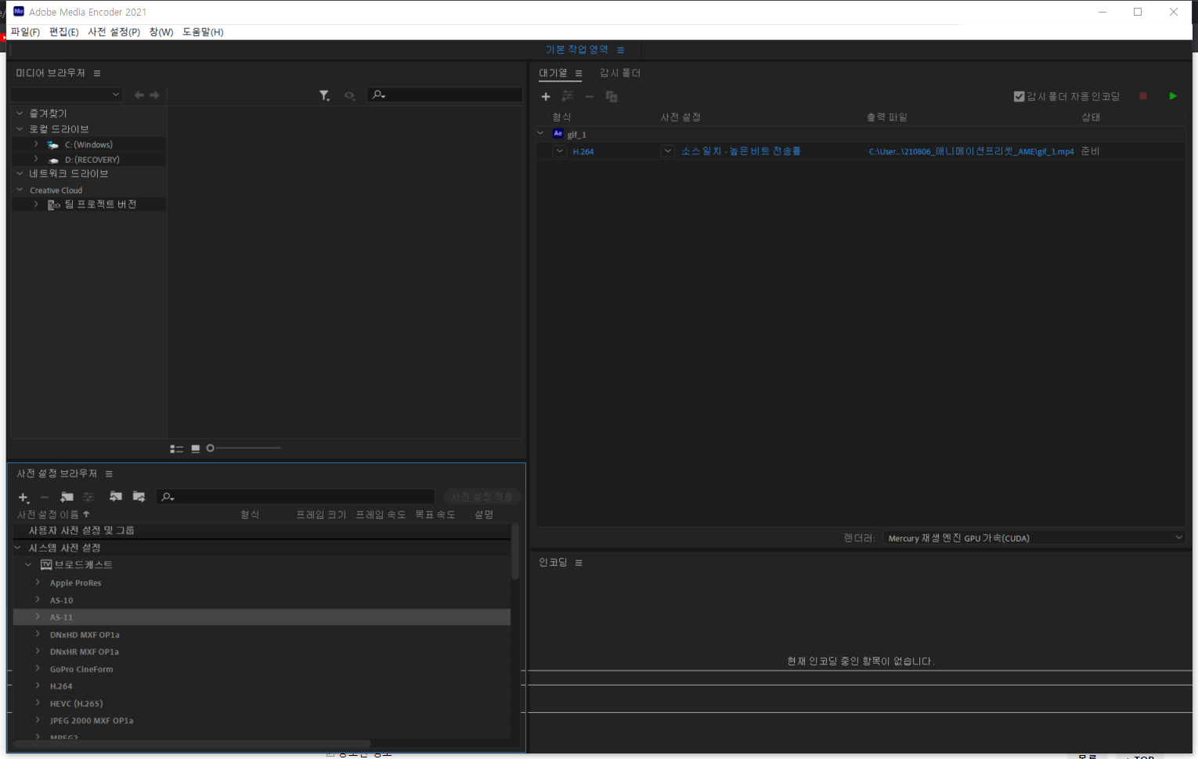Open the 렌더러 Mercury engine dropdown

pos(1034,538)
